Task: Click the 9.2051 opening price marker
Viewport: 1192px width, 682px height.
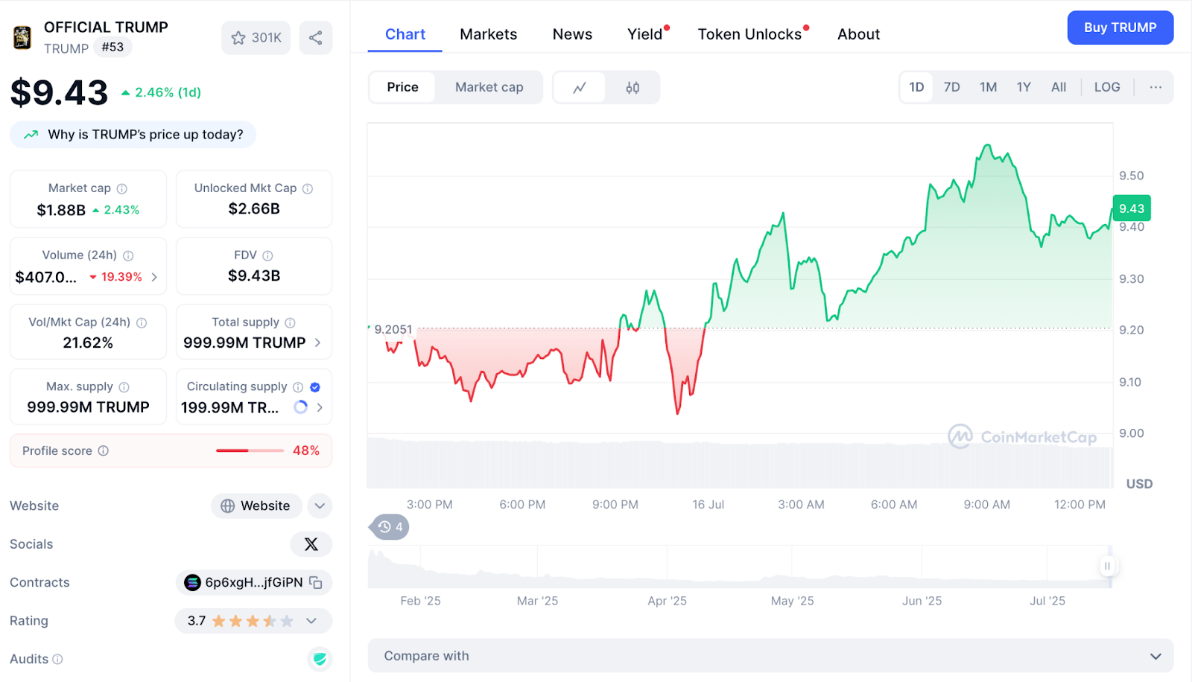Action: [x=393, y=329]
